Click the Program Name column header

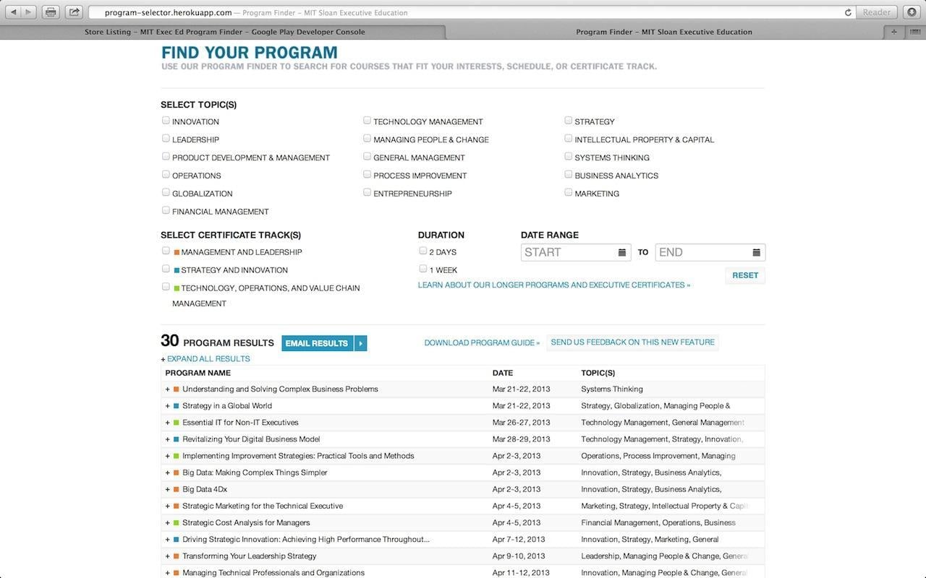[198, 374]
